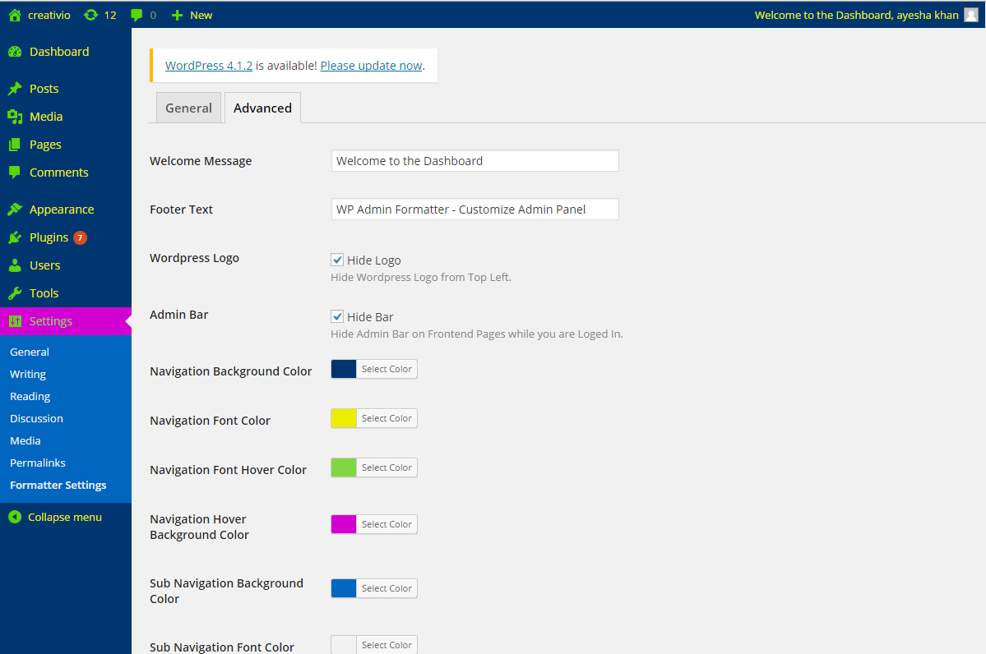986x654 pixels.
Task: Click the Tools wrench icon
Action: tap(15, 293)
